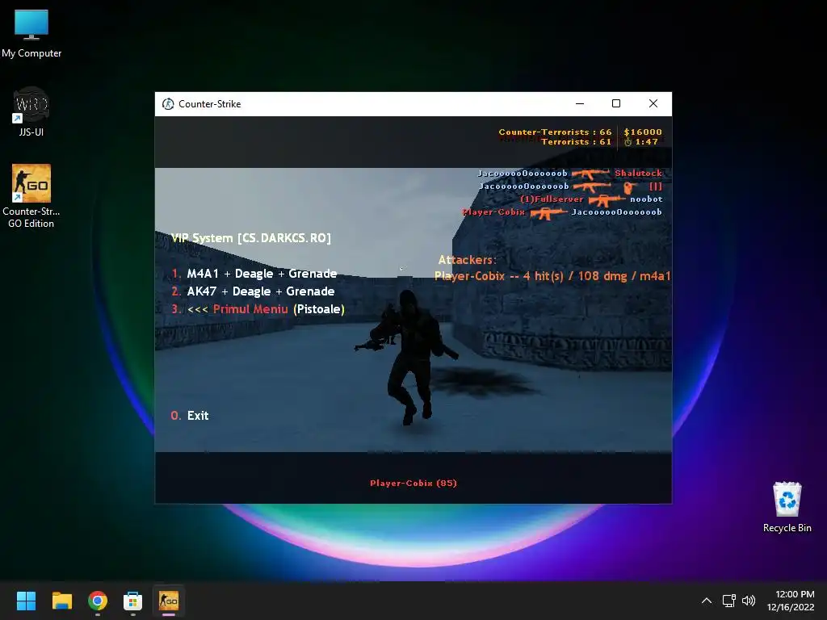
Task: Select the Exit option in VIP menu
Action: tap(190, 416)
